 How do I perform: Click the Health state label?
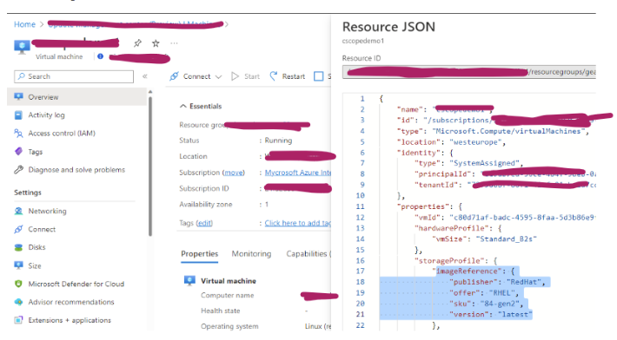[221, 311]
